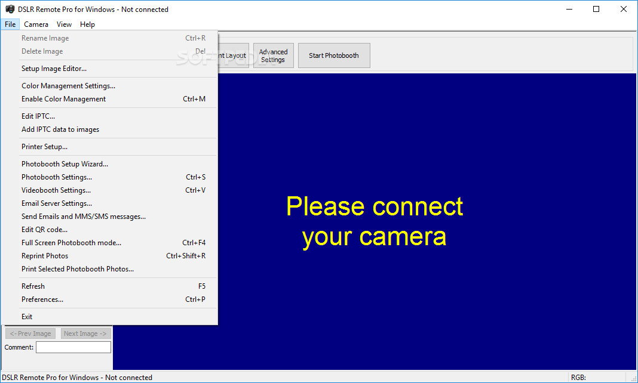Select Edit QR code...
Screen dimensions: 638x383
point(109,230)
